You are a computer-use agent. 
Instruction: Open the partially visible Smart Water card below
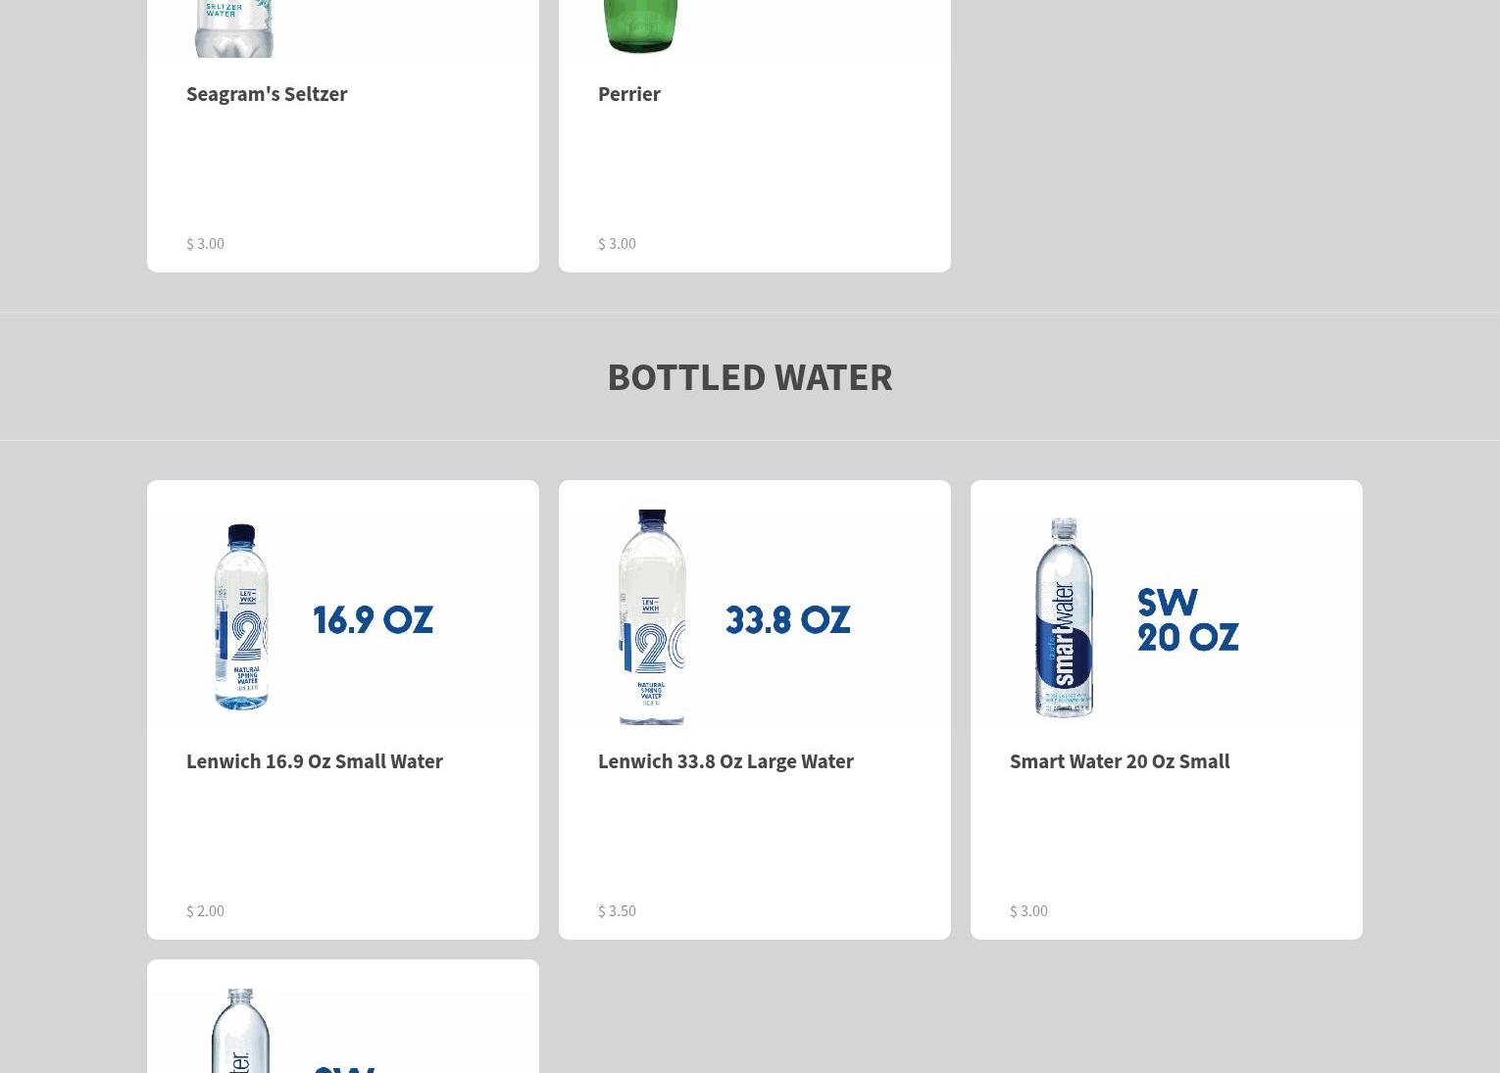(x=343, y=1016)
